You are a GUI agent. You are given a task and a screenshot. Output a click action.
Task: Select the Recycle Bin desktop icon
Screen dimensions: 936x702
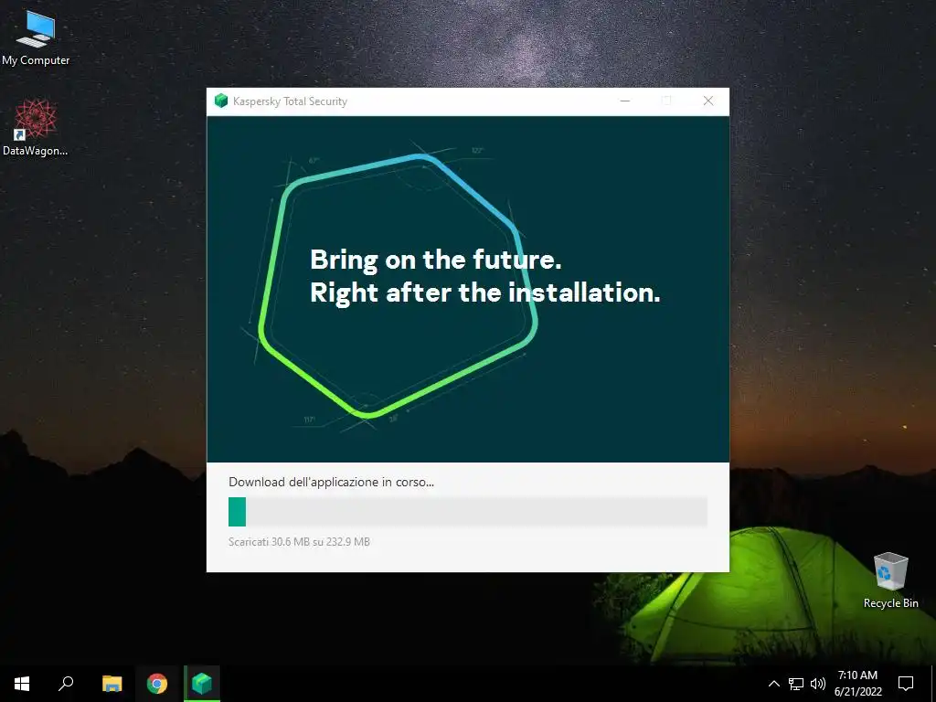pos(890,580)
